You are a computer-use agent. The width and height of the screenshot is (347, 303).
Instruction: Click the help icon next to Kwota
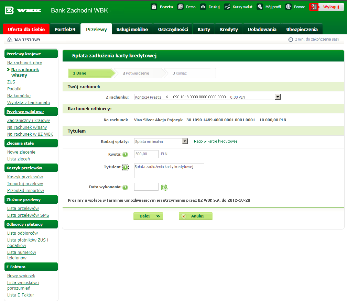(x=125, y=155)
